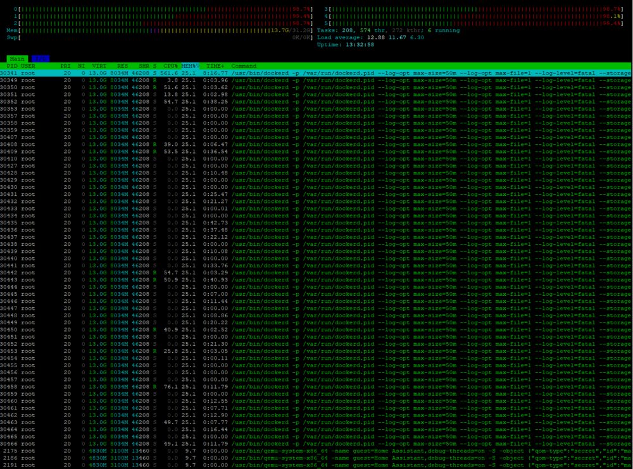Select qemu process row with PID 2186
This screenshot has width=633, height=469.
click(x=316, y=458)
